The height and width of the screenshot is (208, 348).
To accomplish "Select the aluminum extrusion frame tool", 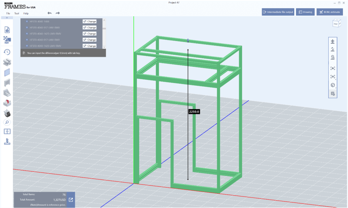I will [7, 62].
